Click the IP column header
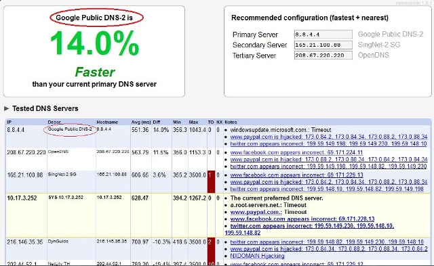 pos(9,122)
